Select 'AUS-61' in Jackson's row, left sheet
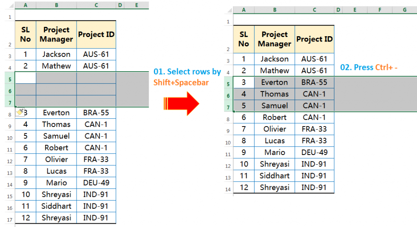This screenshot has width=417, height=227. [96, 54]
